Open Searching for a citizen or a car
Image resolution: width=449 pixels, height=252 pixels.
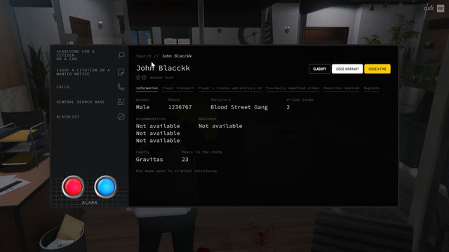(91, 55)
